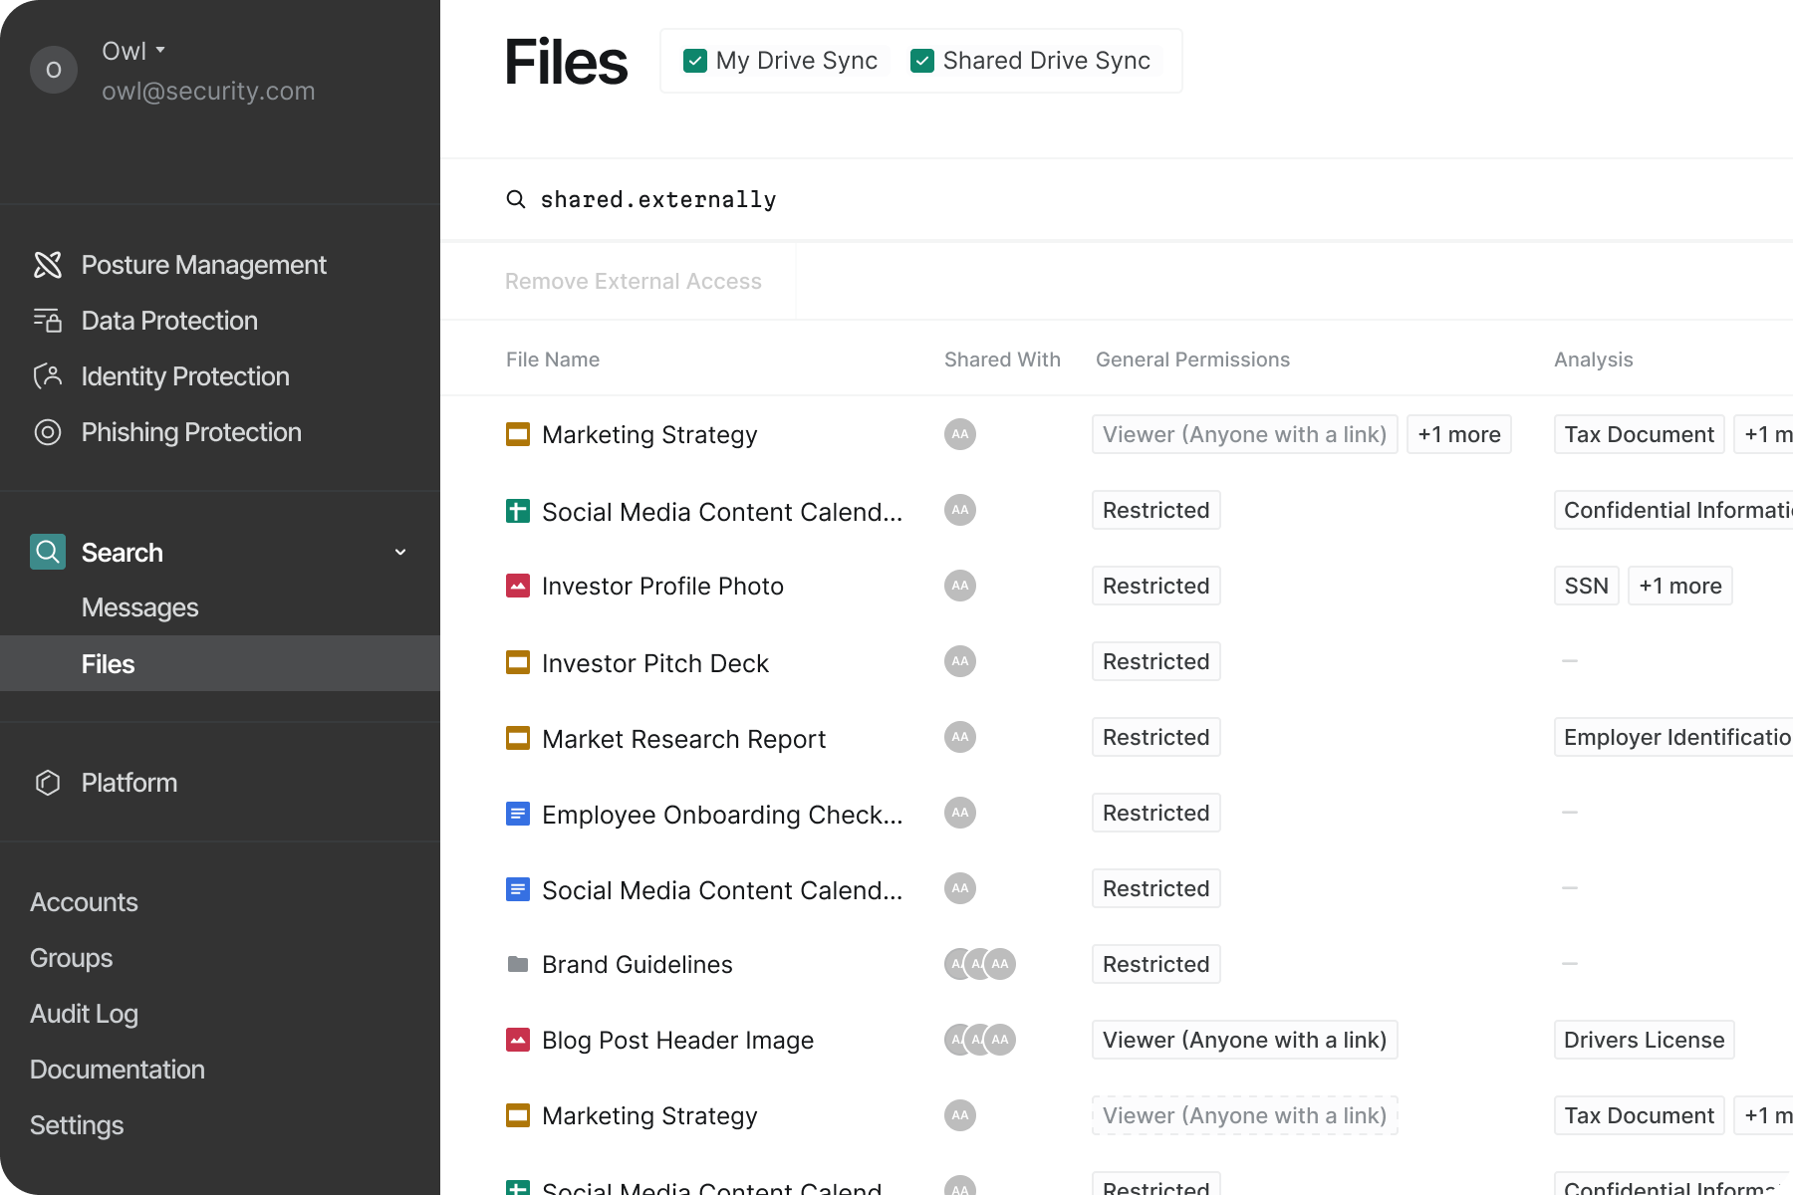Go to Phishing Protection
This screenshot has height=1195, width=1793.
tap(191, 432)
